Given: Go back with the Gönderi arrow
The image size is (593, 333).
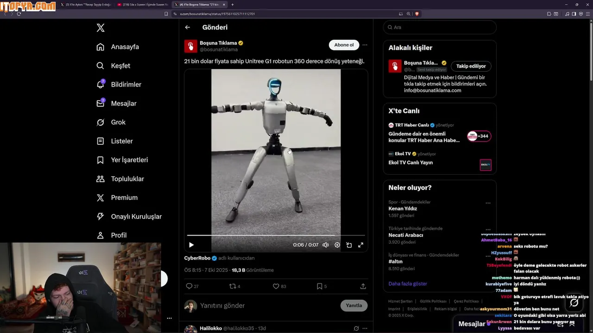Looking at the screenshot, I should pos(188,27).
